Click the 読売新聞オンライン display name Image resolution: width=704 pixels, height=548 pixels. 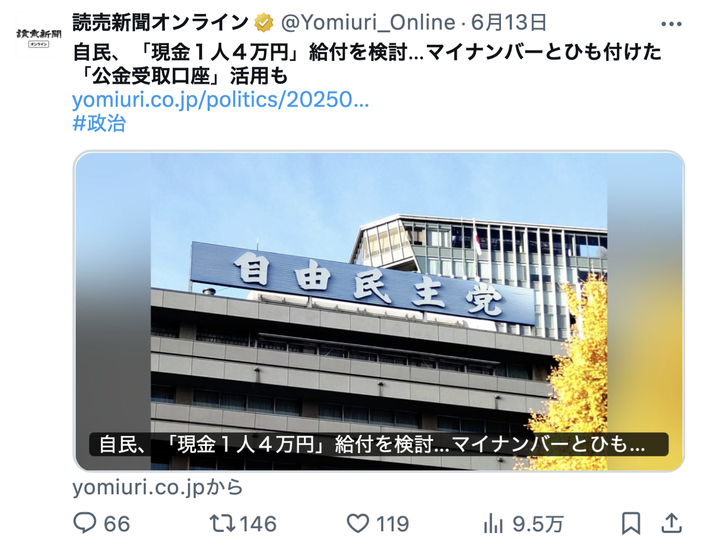click(x=161, y=22)
